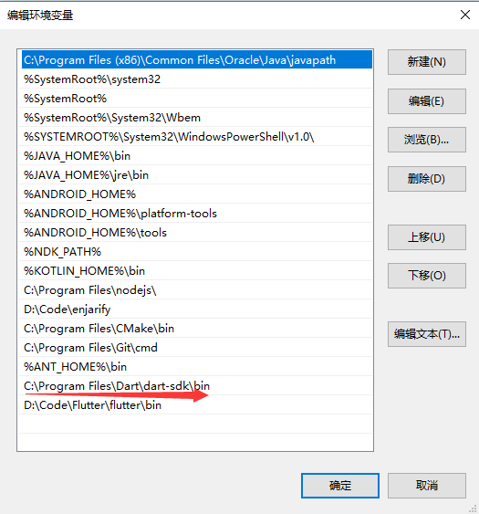This screenshot has height=514, width=479.
Task: Close the 编辑环境变量 dialog
Action: tap(465, 15)
